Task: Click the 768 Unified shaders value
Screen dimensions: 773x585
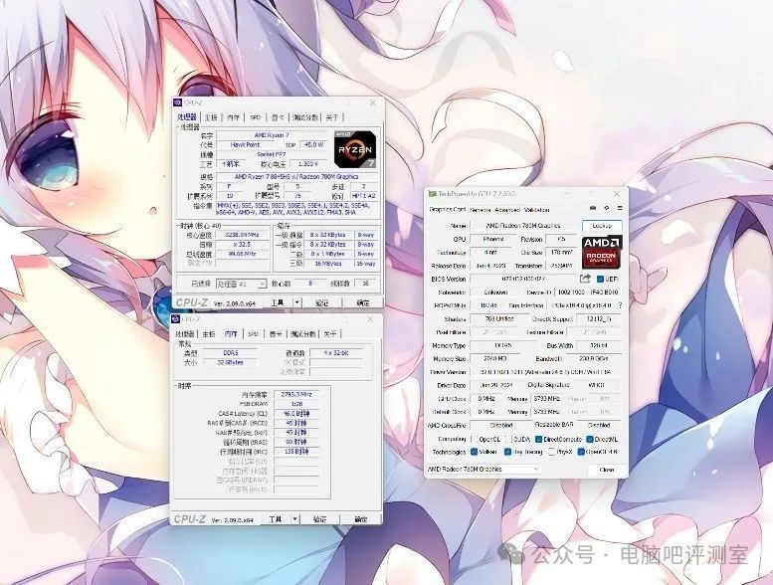Action: point(499,319)
